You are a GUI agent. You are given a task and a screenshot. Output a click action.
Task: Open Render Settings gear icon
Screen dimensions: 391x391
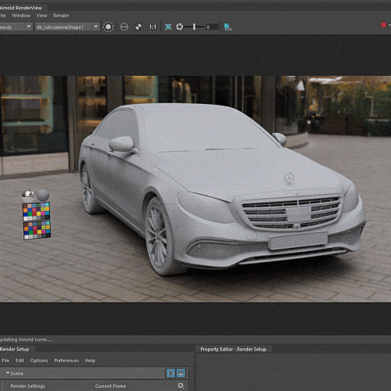[181, 386]
